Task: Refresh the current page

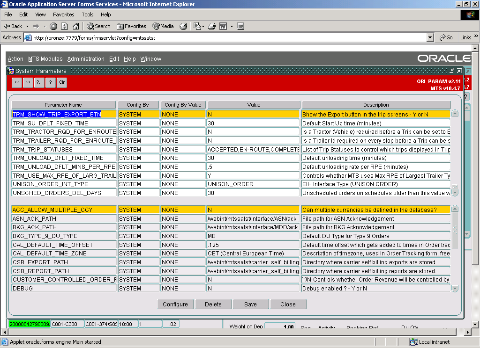Action: click(65, 26)
